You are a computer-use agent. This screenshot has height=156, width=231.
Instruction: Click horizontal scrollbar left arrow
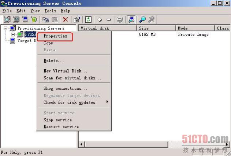pos(81,144)
